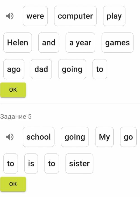The width and height of the screenshot is (140, 197).
Task: Confirm first exercise with OK button
Action: pos(13,90)
